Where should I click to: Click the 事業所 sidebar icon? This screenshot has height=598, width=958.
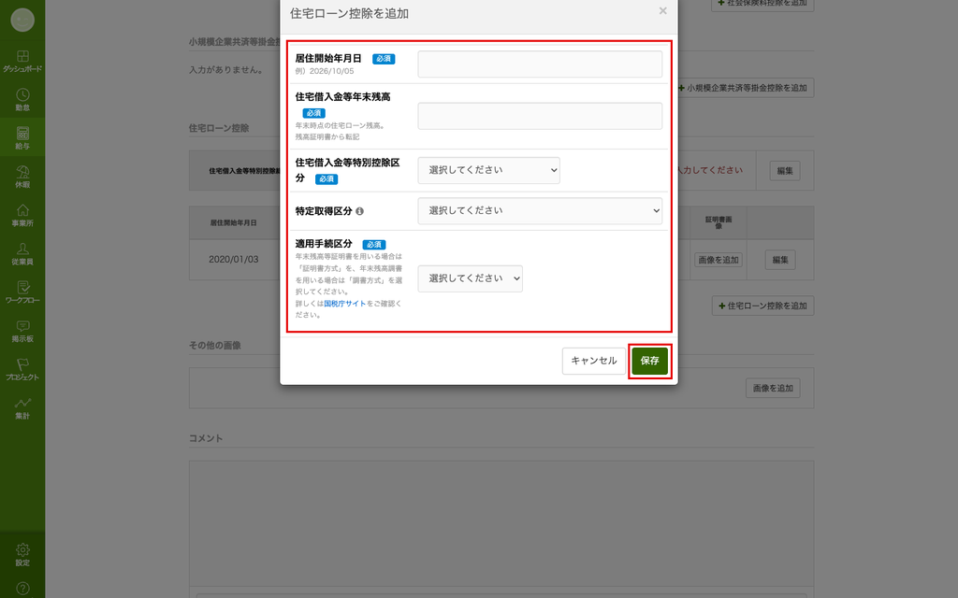(22, 215)
